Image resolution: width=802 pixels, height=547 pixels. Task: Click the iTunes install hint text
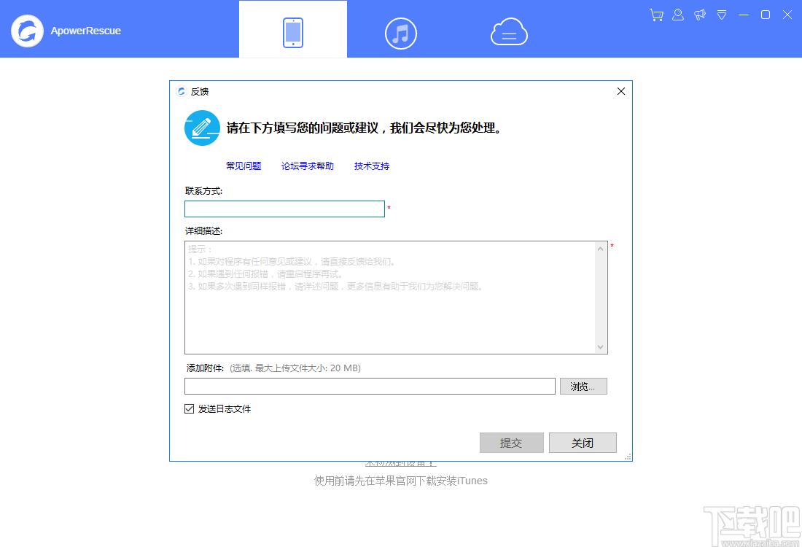pyautogui.click(x=400, y=481)
